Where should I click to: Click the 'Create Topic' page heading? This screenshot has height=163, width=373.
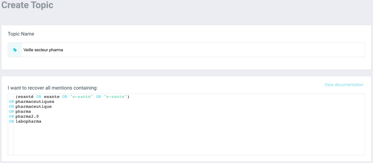coord(27,5)
